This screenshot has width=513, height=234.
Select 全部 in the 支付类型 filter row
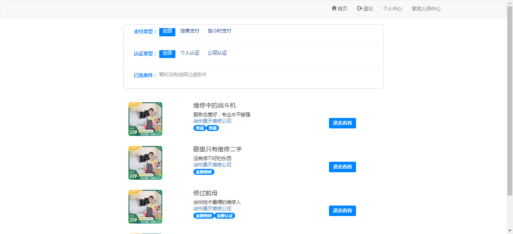click(x=167, y=31)
